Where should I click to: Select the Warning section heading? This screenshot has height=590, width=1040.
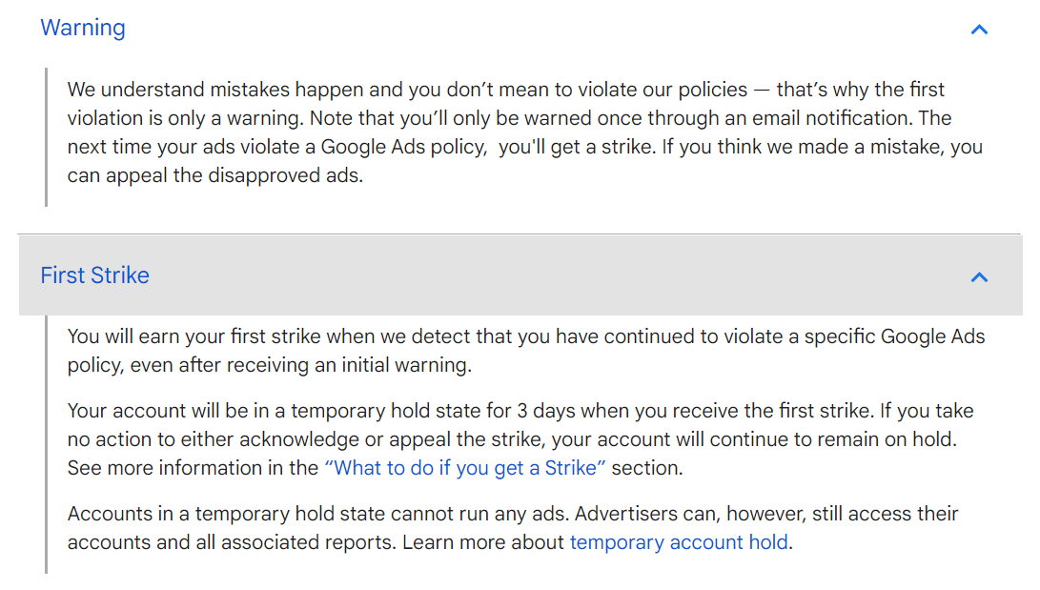[x=82, y=28]
